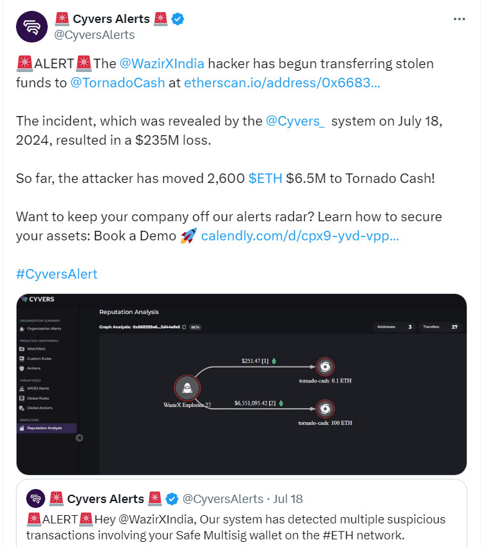
Task: Select Reputation Analysis in the Cyvers sidebar
Action: (47, 428)
